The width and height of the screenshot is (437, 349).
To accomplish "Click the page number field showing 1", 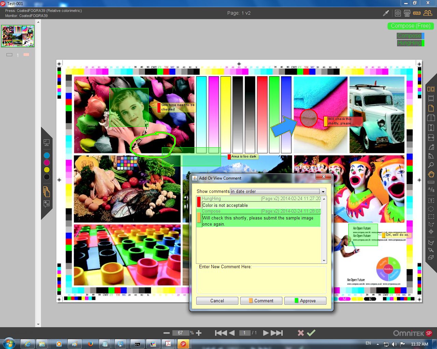I will 245,333.
